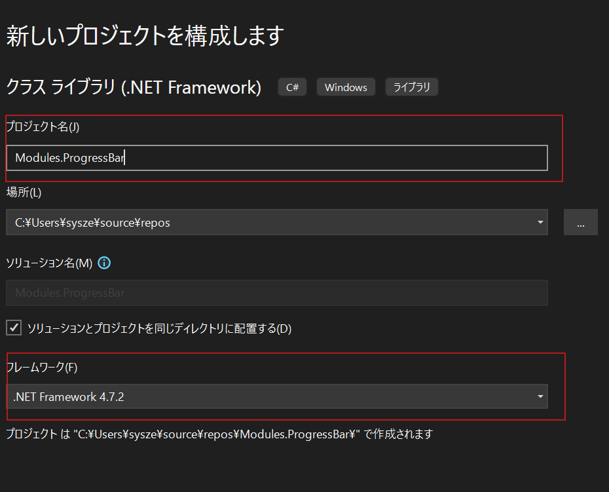This screenshot has height=492, width=609.
Task: Click the クラス ライブラリ (.NET Framework) heading
Action: (134, 87)
